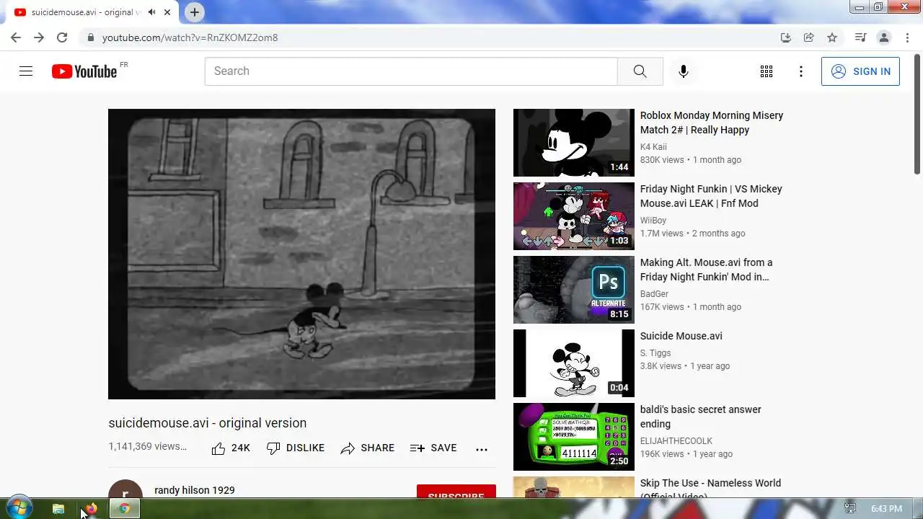Open title 'Suicide Mouse.avi' by S. Tiggs
The image size is (923, 519).
click(681, 336)
